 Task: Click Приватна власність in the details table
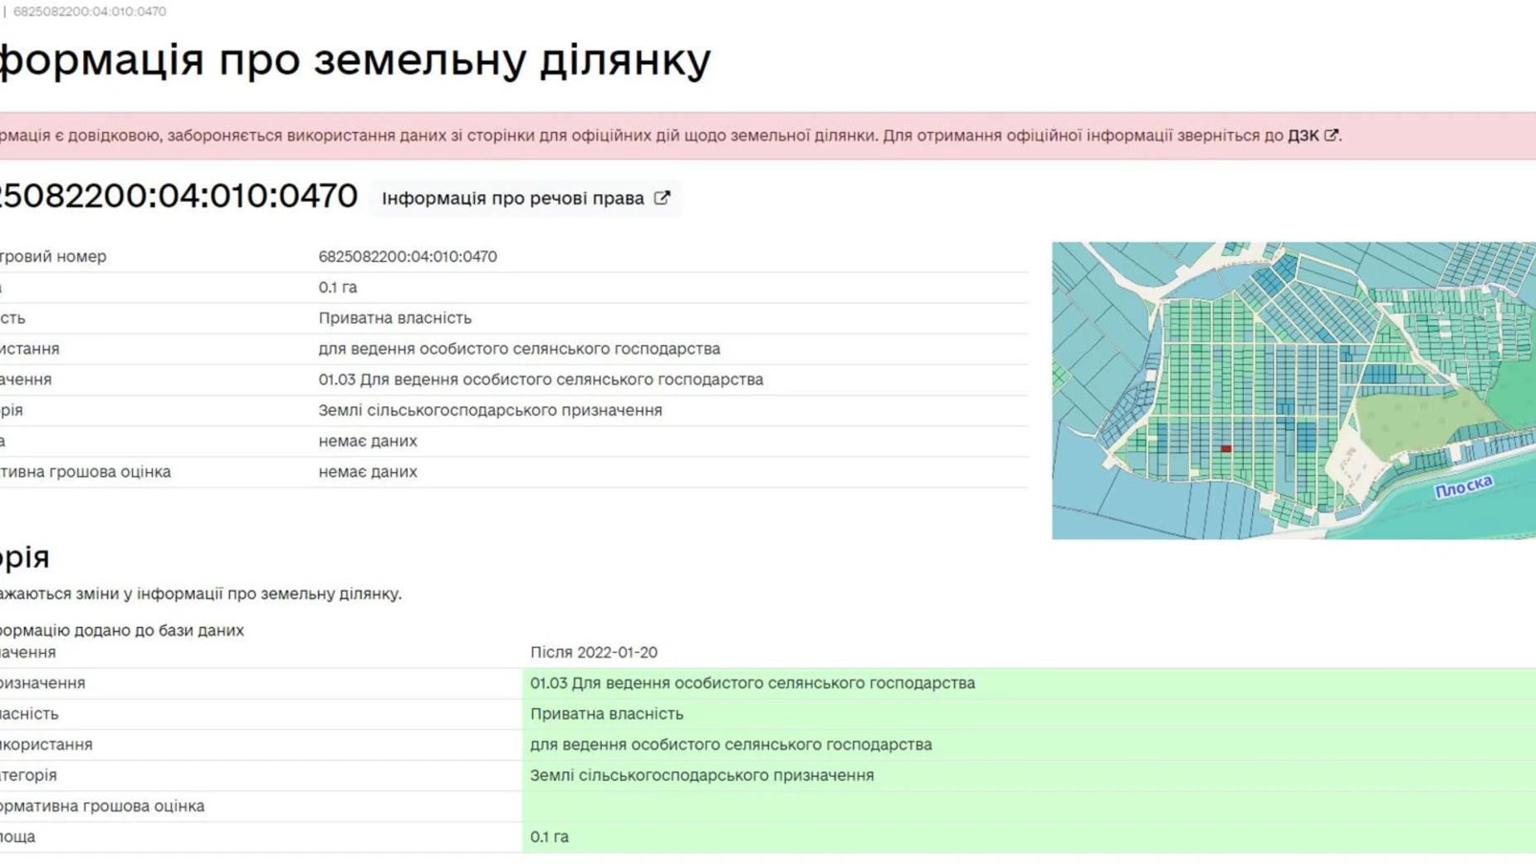point(394,318)
